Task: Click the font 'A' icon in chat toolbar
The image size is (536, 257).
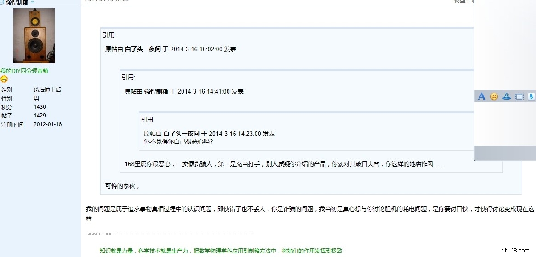Action: tap(481, 96)
